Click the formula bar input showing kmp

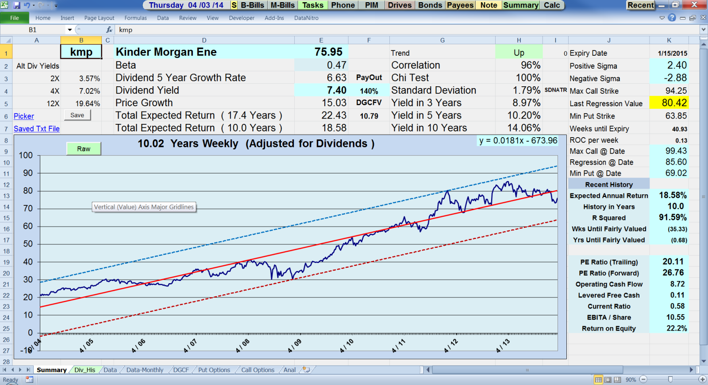[x=407, y=30]
